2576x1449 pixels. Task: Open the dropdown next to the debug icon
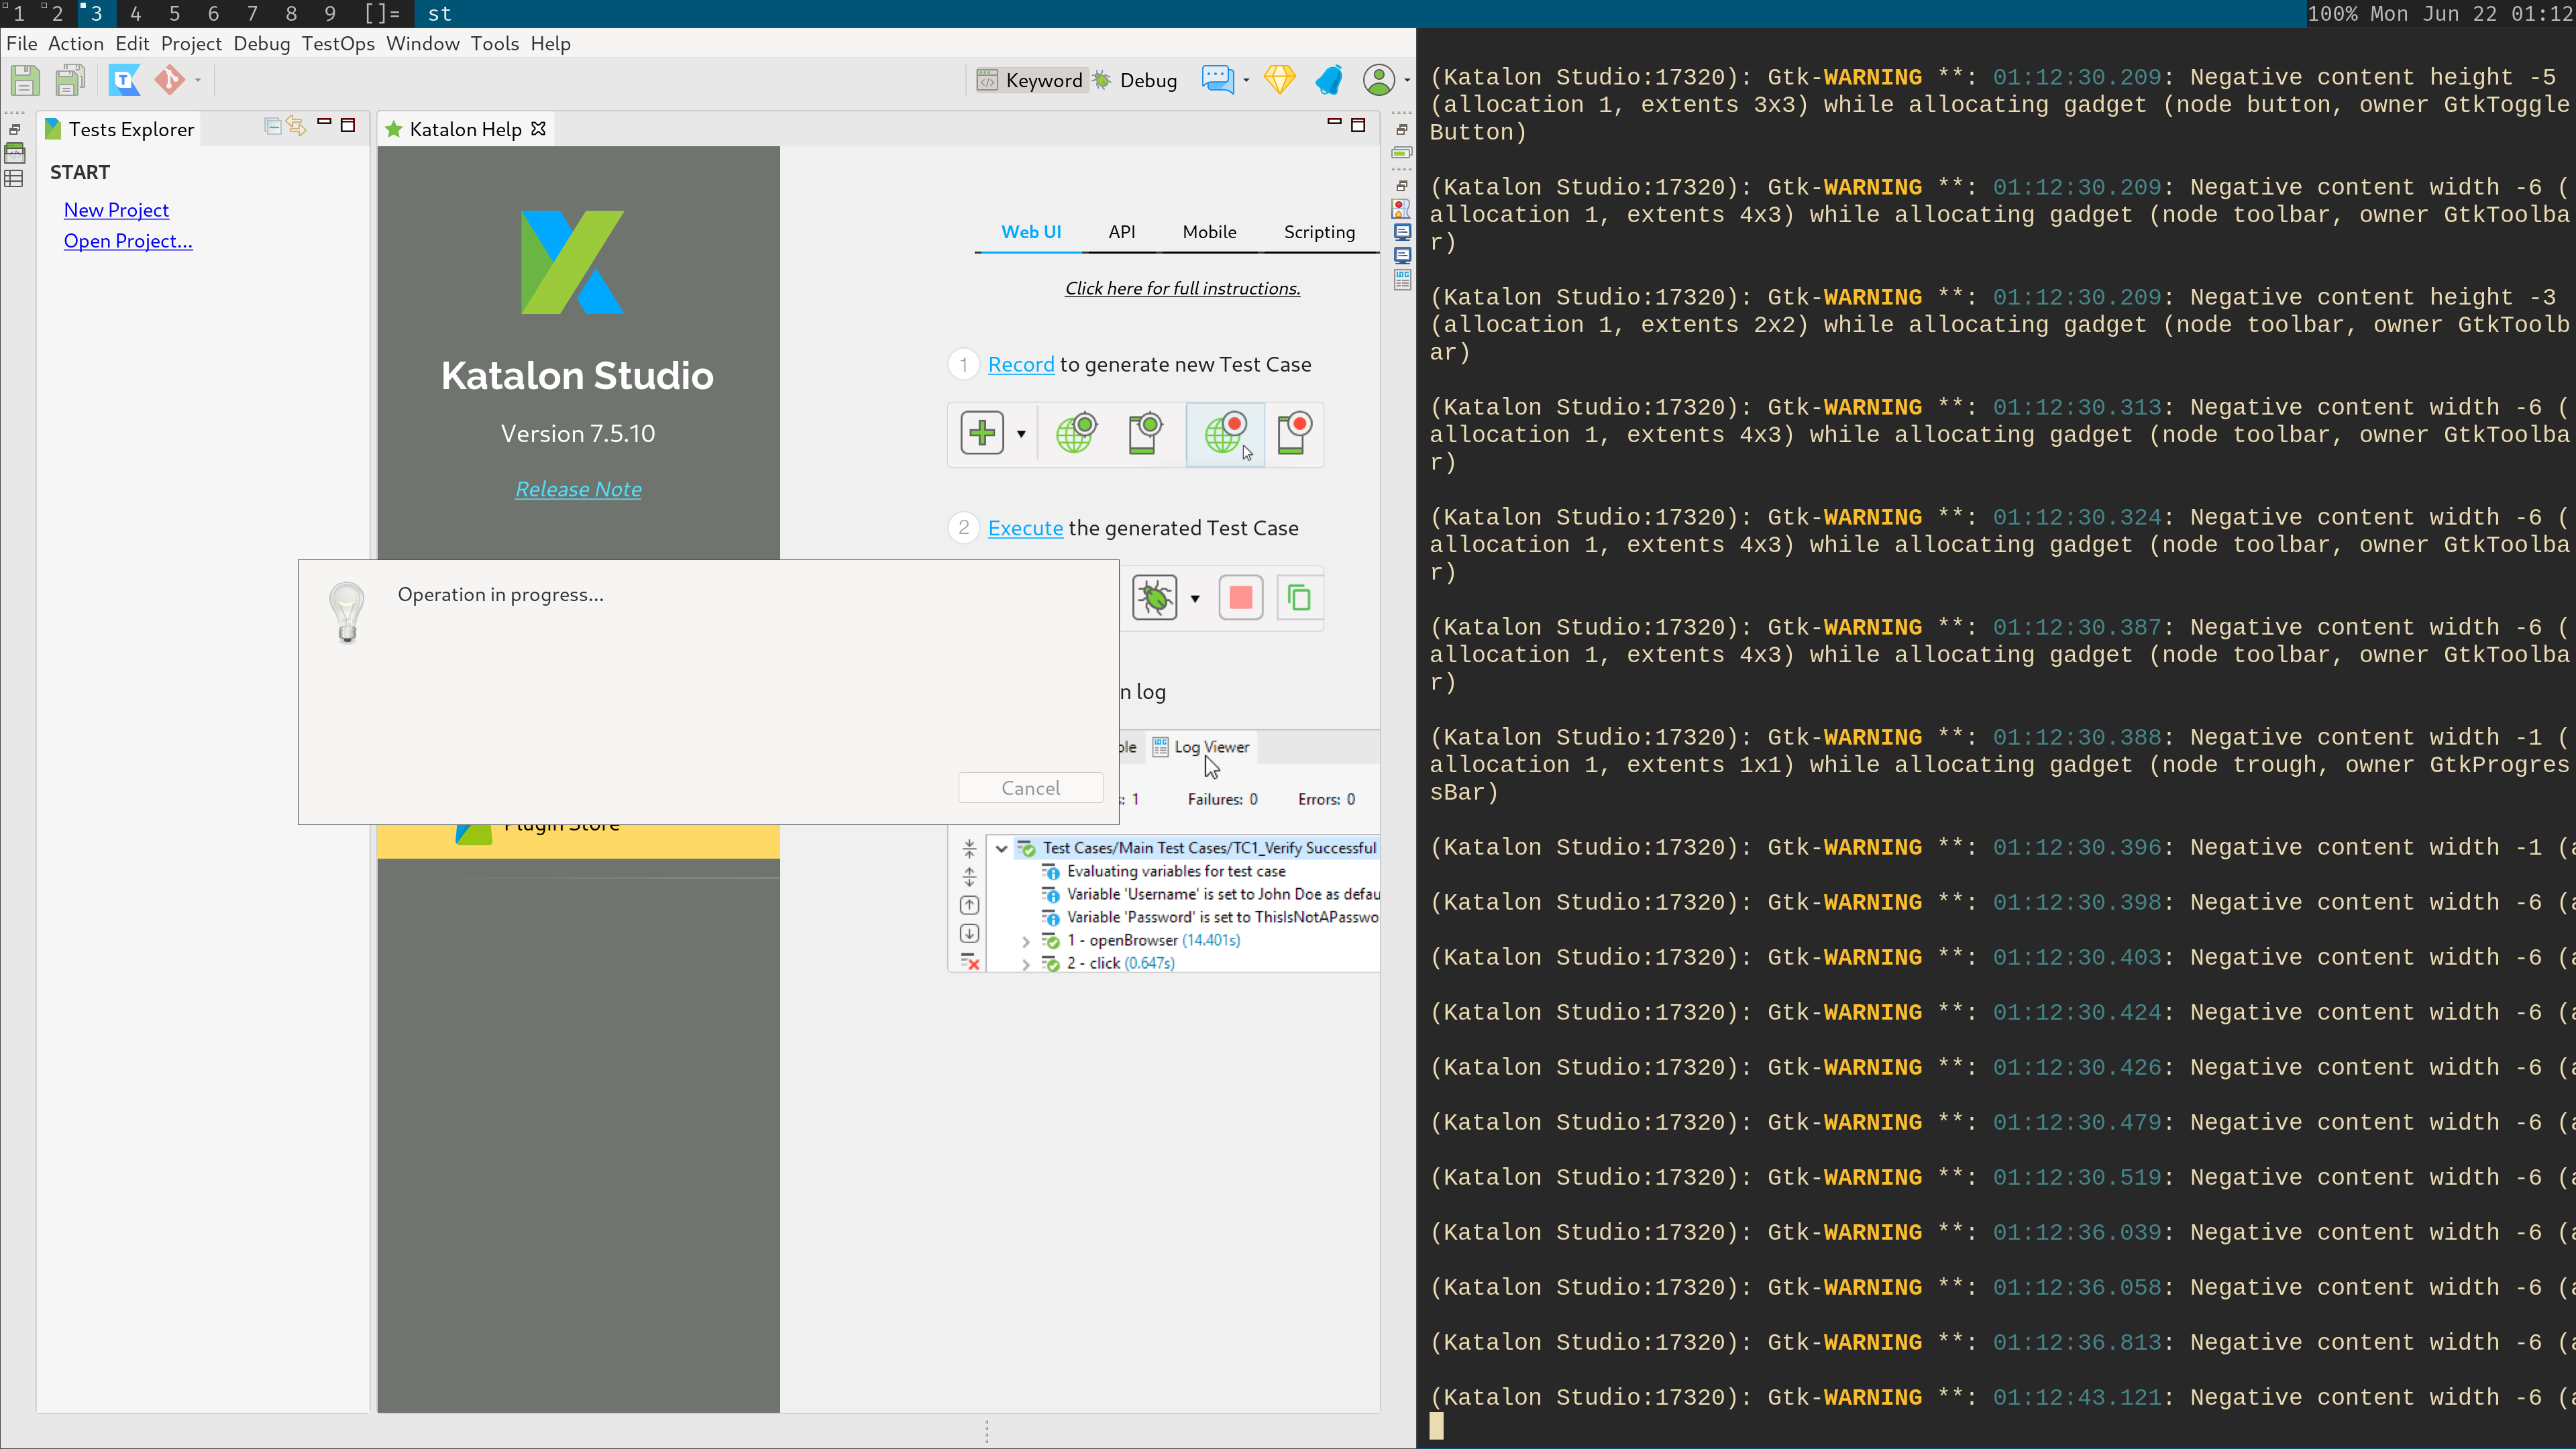pyautogui.click(x=1196, y=597)
